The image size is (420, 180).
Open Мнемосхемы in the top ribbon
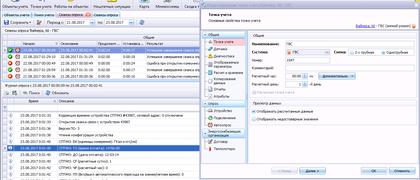click(x=168, y=4)
